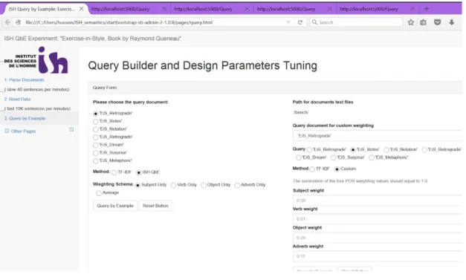Click the icon beside Other Pages
Image resolution: width=466 pixels, height=280 pixels.
[x=7, y=131]
